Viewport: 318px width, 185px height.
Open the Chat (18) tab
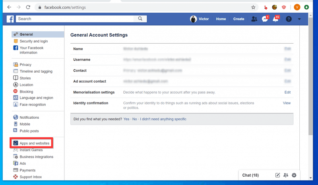point(250,175)
